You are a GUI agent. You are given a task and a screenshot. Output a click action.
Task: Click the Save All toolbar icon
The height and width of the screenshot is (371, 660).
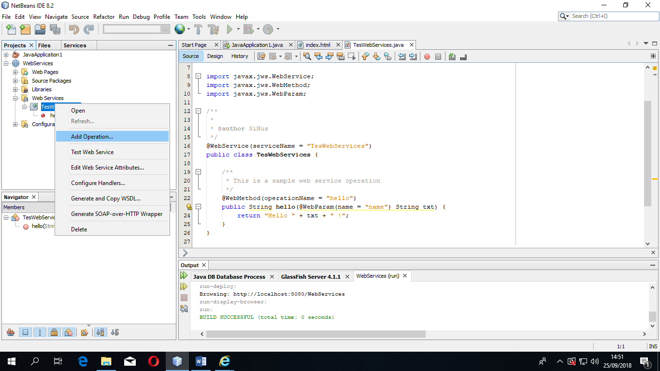[x=55, y=29]
